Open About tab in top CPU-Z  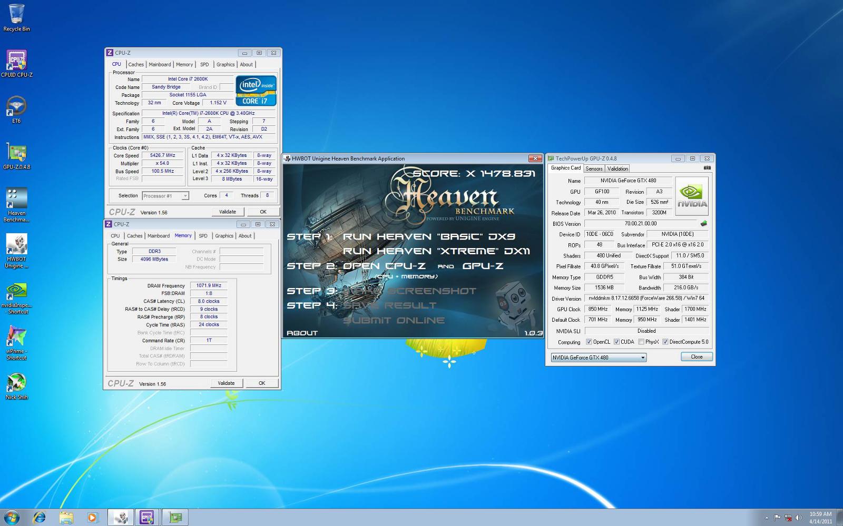pyautogui.click(x=246, y=64)
